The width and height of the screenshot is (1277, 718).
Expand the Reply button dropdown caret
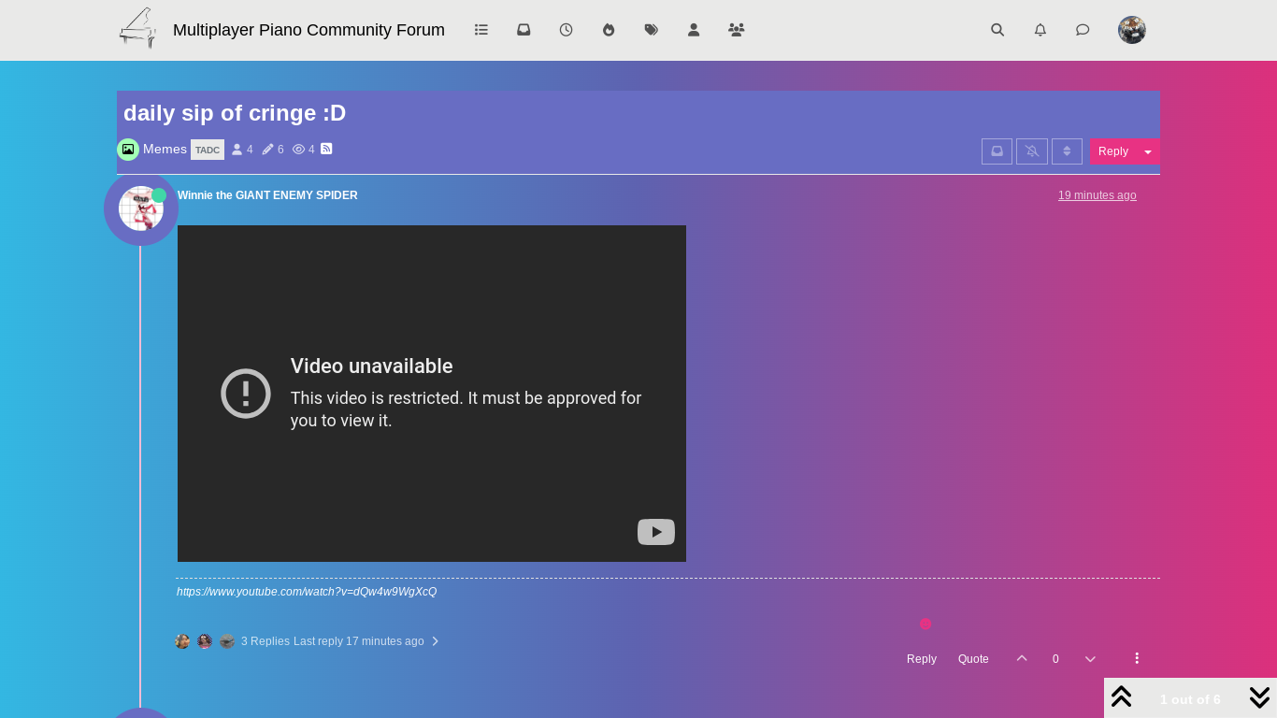point(1148,151)
